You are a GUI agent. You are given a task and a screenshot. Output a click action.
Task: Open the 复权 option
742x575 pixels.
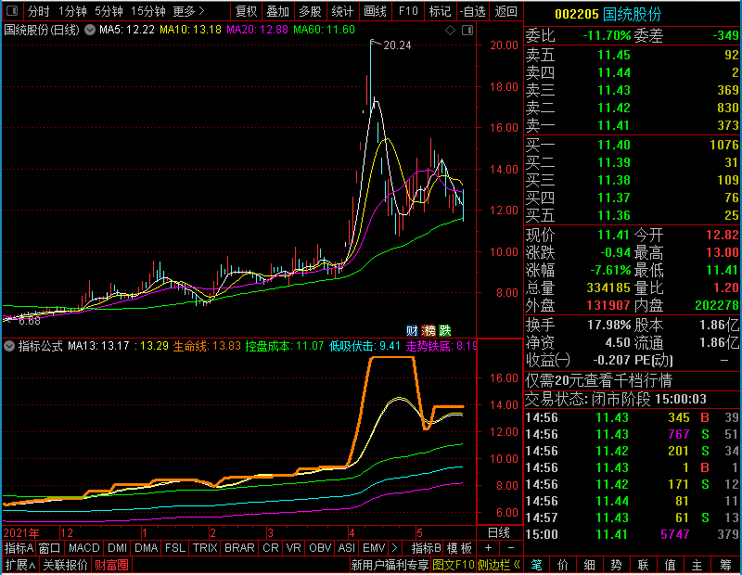point(246,11)
